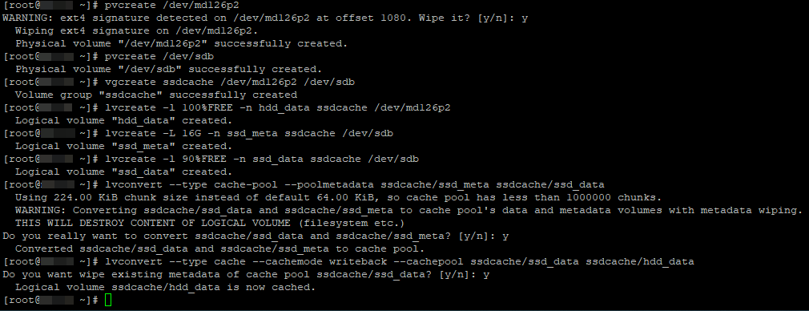Click 'Physical volume "/dev/sdb" successfully created' line

point(169,69)
